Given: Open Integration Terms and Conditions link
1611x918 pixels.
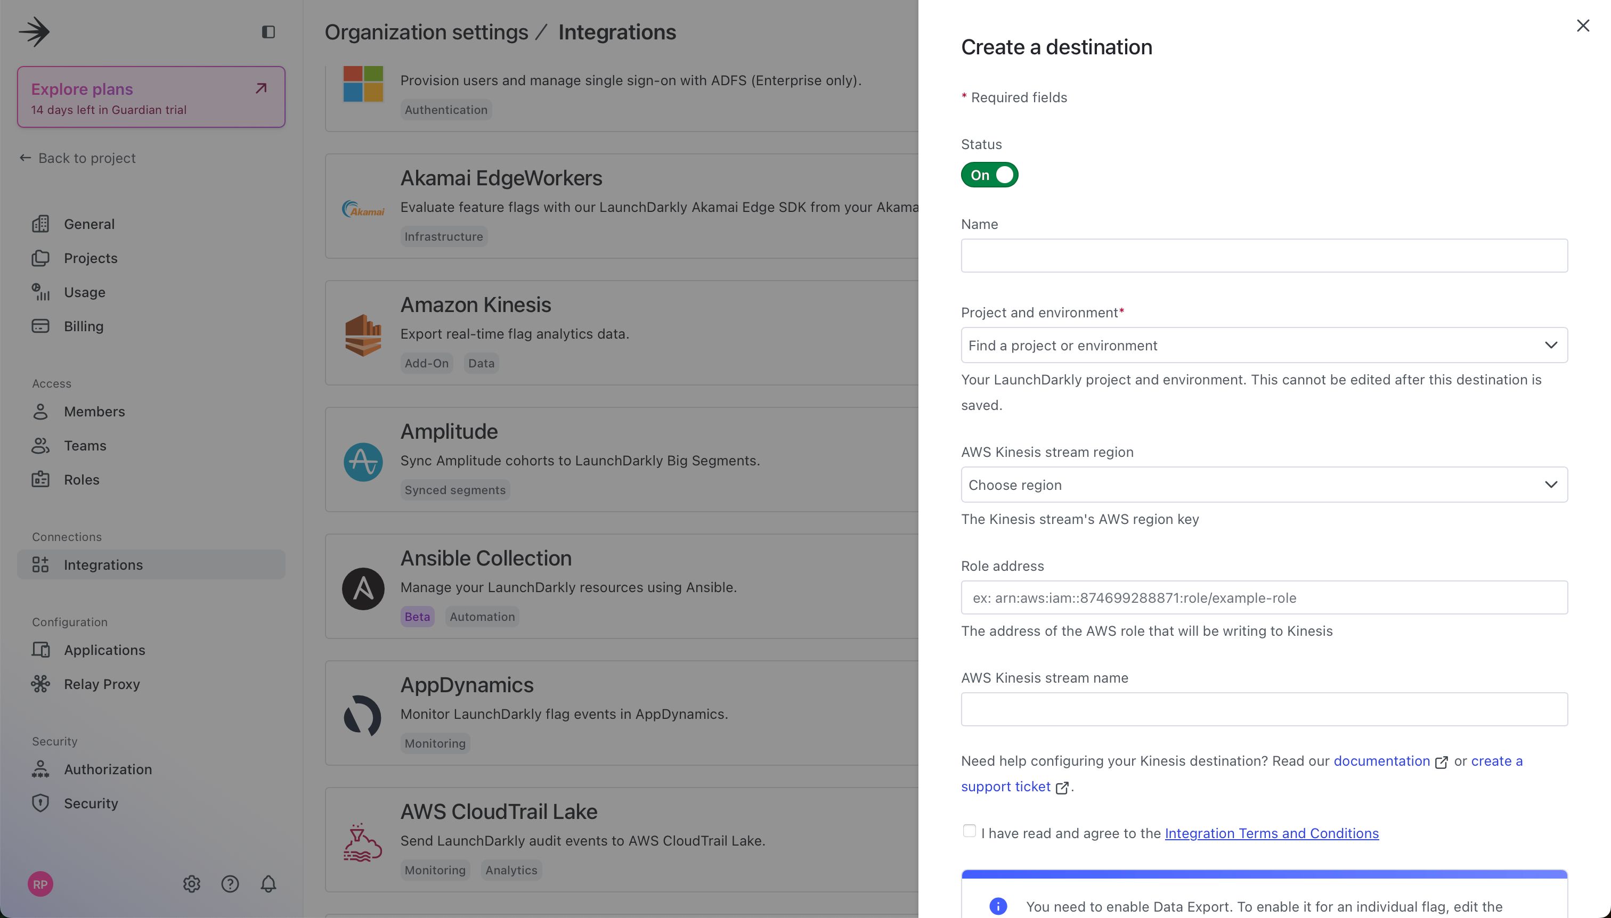Looking at the screenshot, I should click(1271, 833).
